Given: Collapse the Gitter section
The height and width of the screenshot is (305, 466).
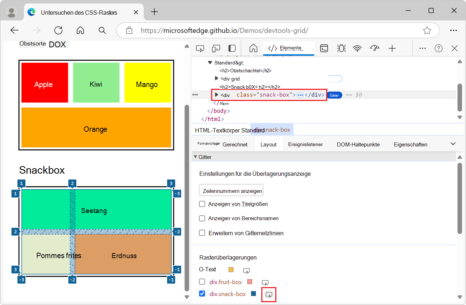Looking at the screenshot, I should pos(195,157).
